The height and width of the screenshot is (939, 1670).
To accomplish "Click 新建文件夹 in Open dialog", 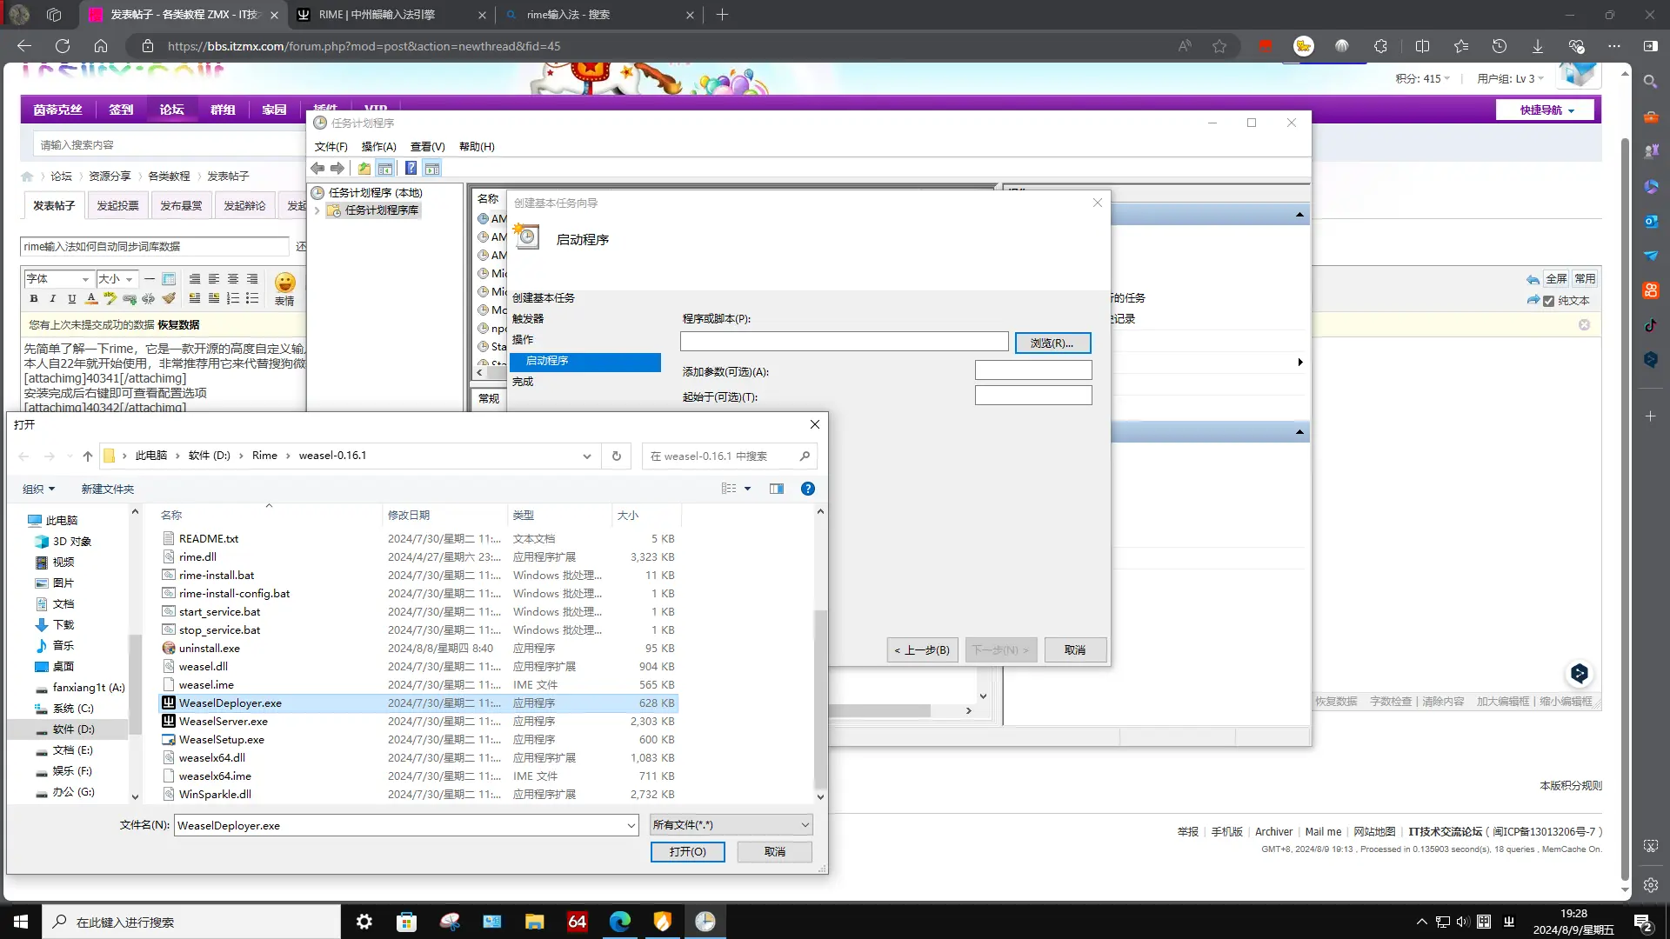I will pyautogui.click(x=108, y=489).
